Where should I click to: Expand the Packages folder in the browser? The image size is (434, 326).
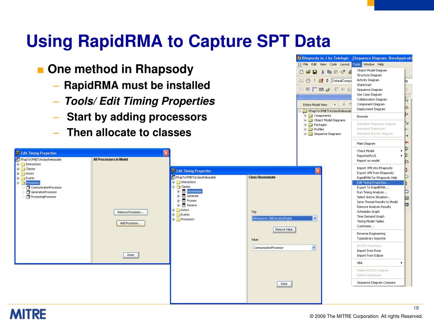pos(305,125)
